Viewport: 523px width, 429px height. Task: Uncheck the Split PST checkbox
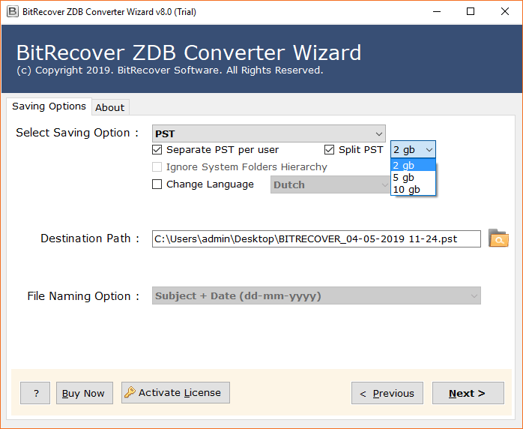(x=329, y=149)
